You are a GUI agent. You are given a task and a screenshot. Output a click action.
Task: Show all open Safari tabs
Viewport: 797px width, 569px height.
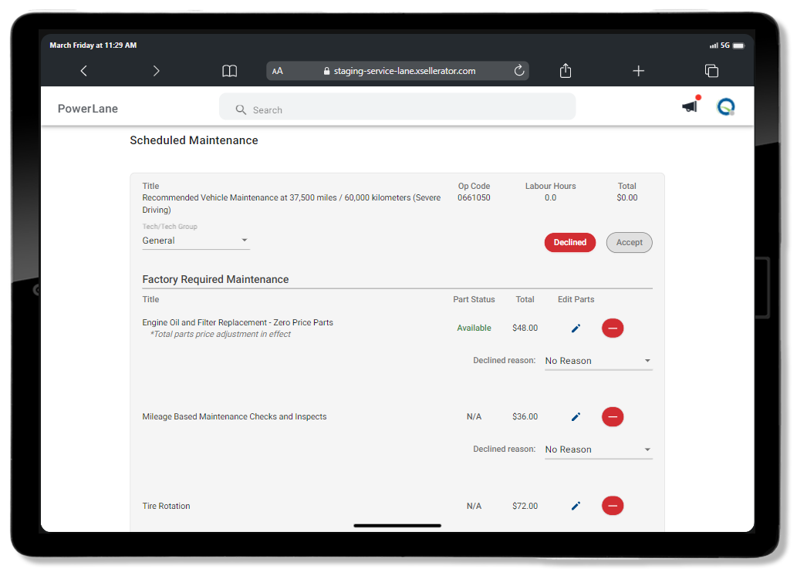click(711, 70)
